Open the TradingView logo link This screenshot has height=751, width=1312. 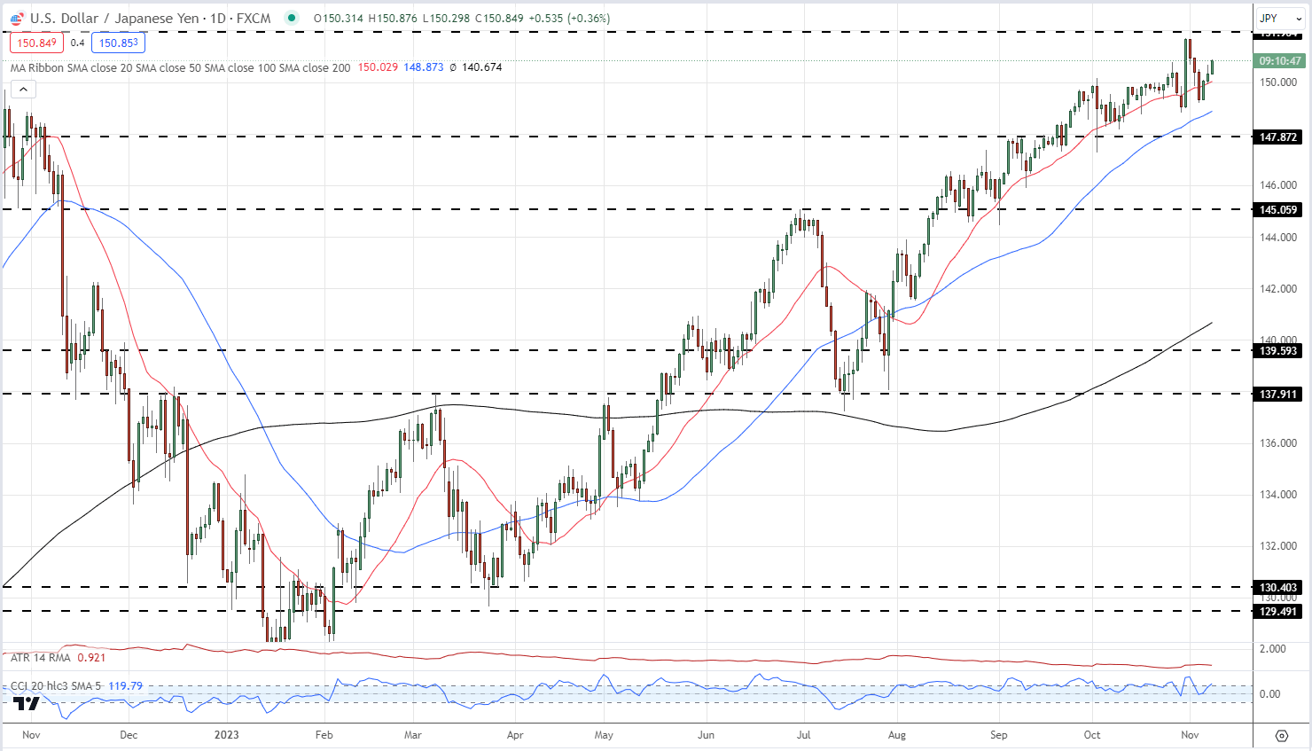point(27,703)
